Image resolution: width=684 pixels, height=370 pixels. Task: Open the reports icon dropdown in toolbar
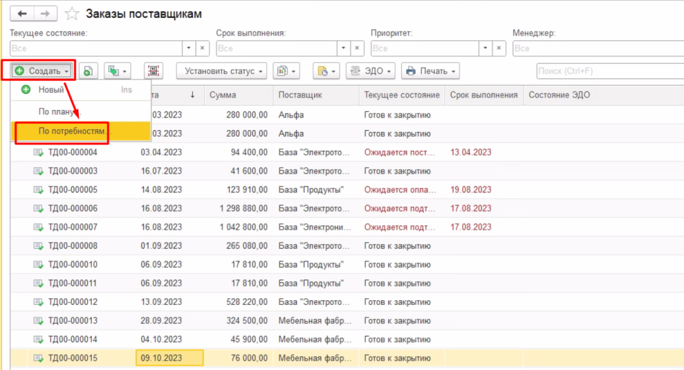[x=286, y=71]
